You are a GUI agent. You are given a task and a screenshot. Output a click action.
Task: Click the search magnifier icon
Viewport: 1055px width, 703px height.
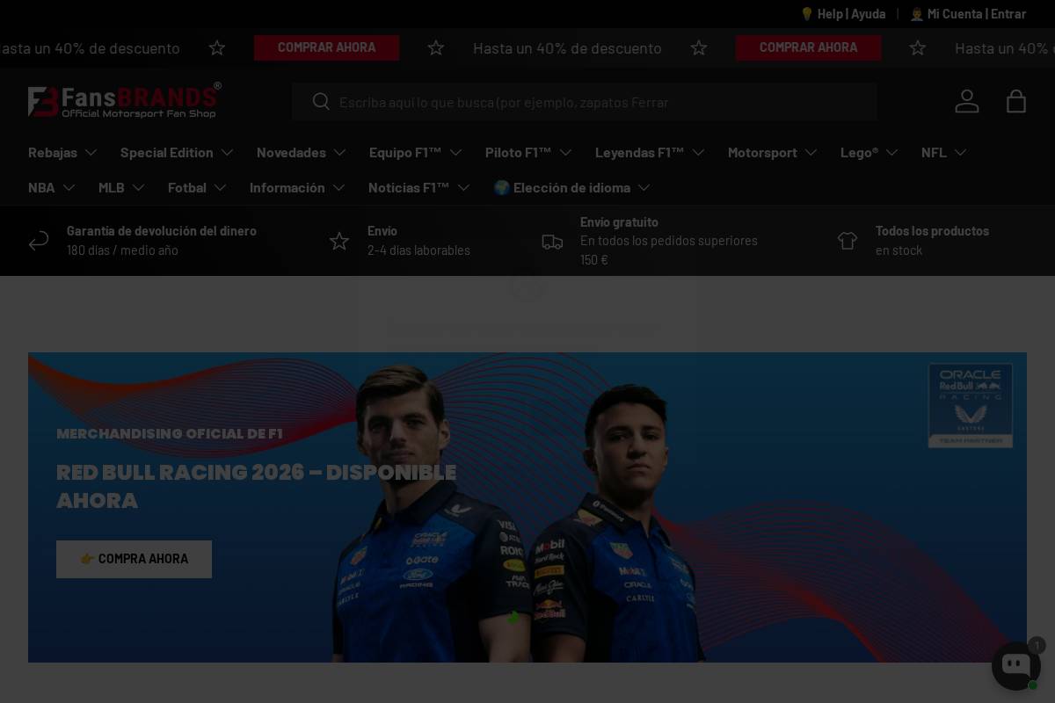pos(322,102)
